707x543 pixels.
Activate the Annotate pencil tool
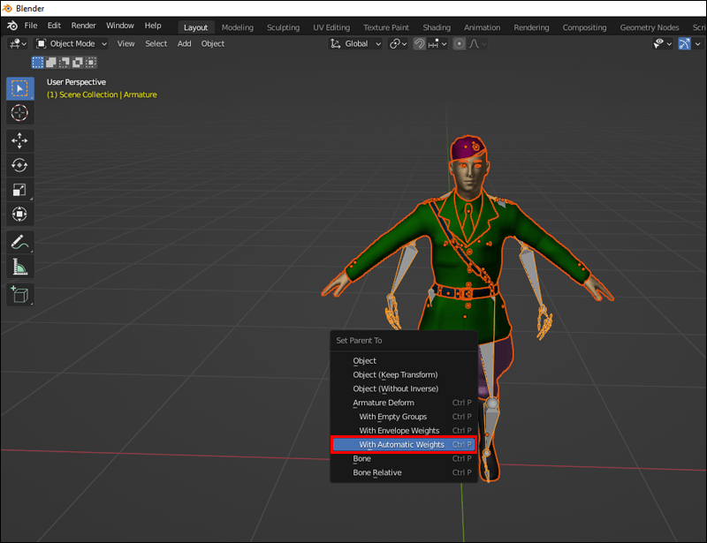click(x=19, y=241)
